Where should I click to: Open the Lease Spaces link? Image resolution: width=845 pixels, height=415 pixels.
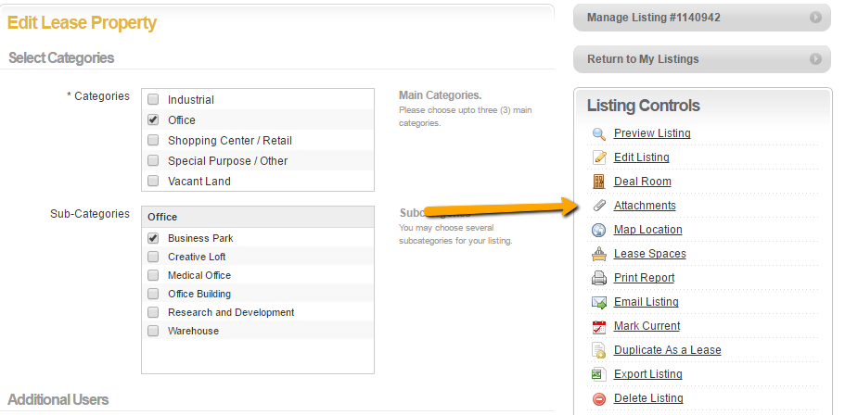[x=649, y=254]
